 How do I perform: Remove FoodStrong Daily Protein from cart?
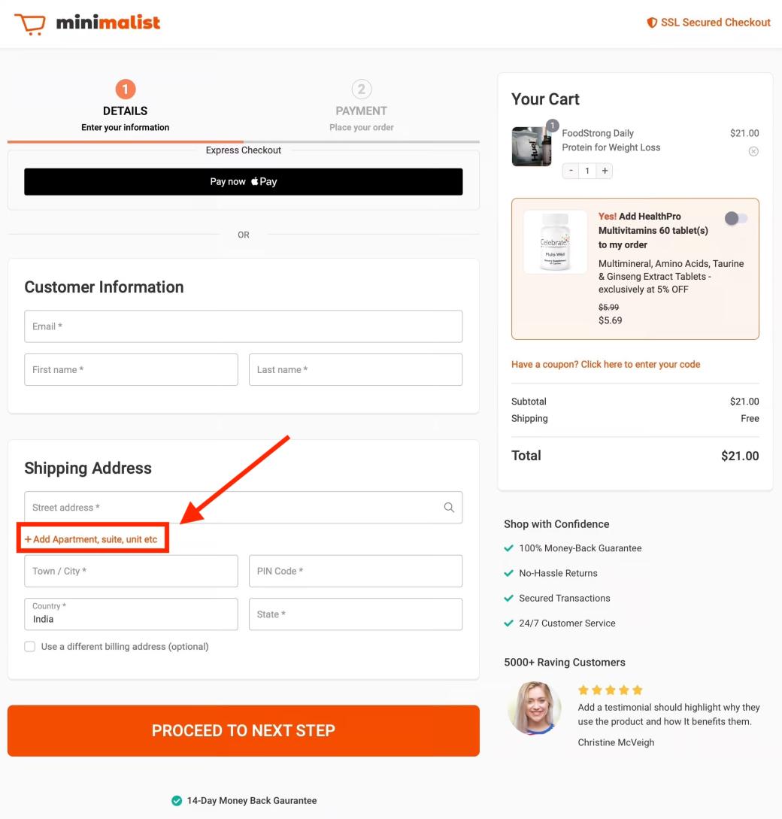(x=753, y=151)
